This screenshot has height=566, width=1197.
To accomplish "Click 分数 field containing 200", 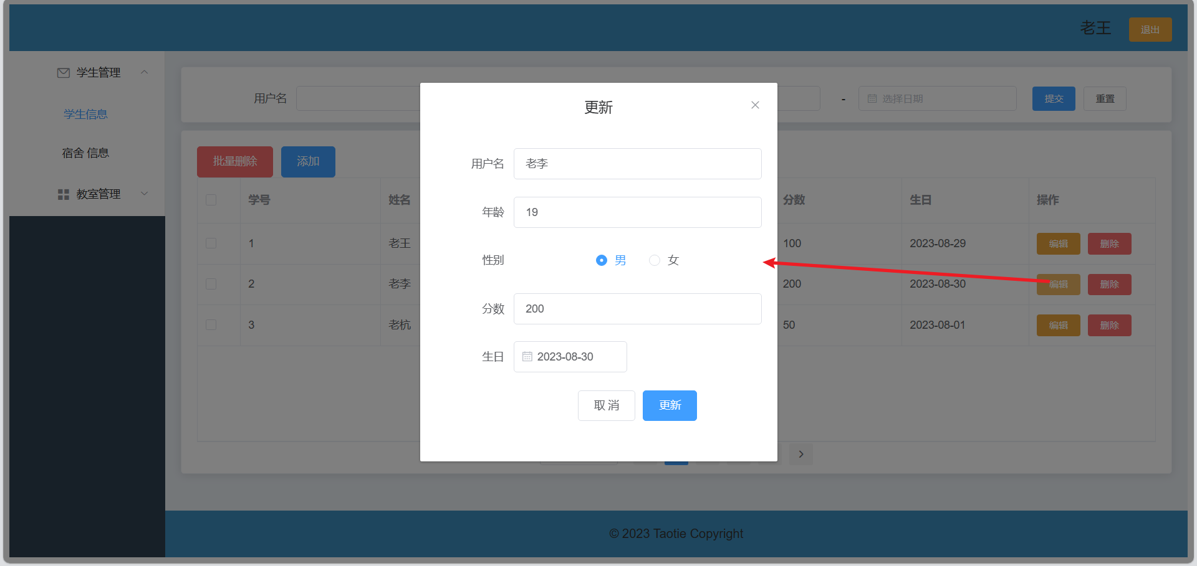I will (x=637, y=309).
